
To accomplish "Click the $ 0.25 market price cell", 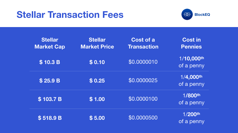I will point(97,81).
